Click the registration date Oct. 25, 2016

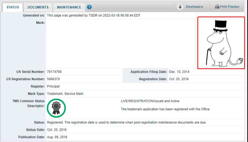[179, 79]
